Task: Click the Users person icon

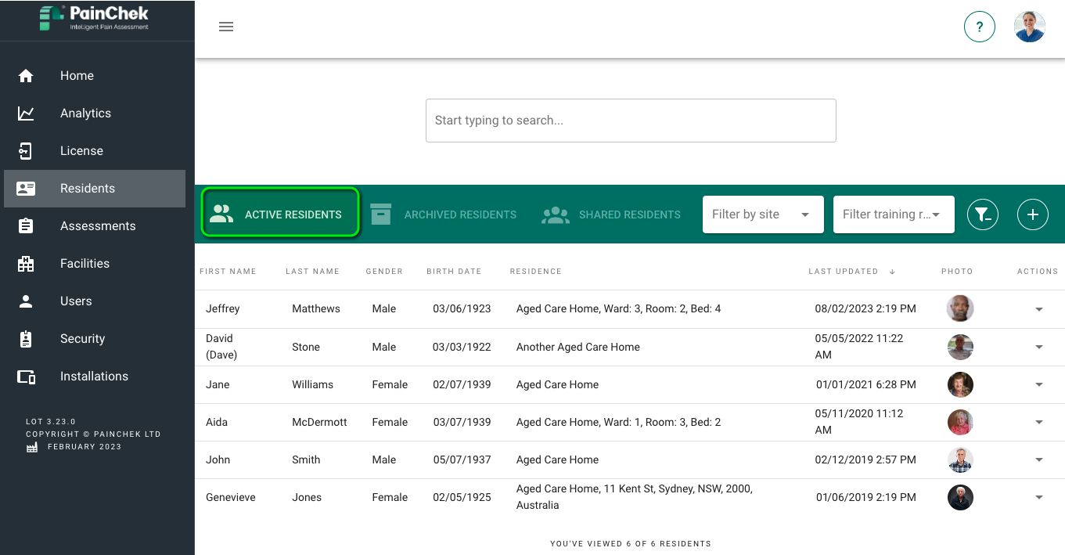Action: click(26, 301)
